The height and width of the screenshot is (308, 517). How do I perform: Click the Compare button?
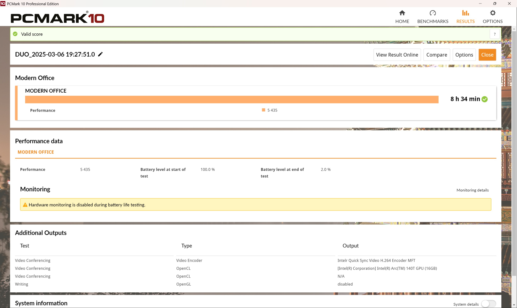coord(436,55)
